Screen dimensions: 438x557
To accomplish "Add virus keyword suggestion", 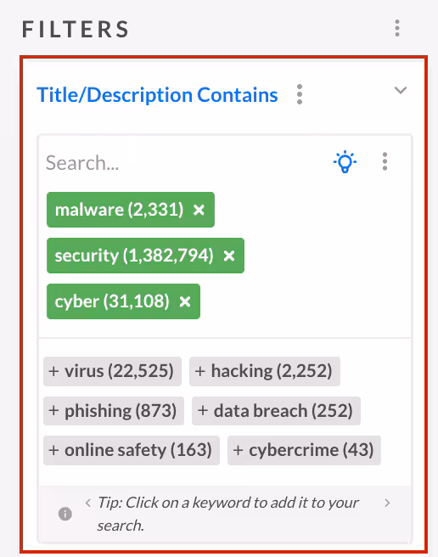I will (112, 372).
